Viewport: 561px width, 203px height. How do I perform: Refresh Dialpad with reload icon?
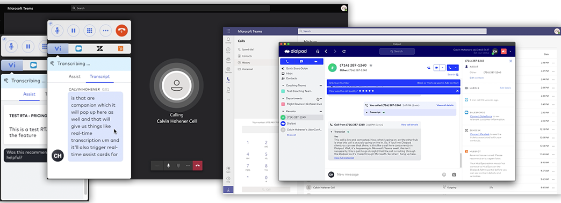click(344, 52)
